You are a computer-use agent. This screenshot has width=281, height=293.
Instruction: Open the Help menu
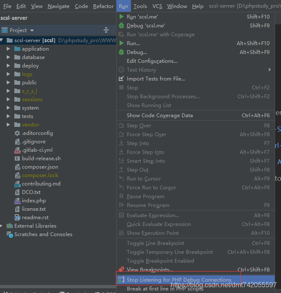click(198, 6)
